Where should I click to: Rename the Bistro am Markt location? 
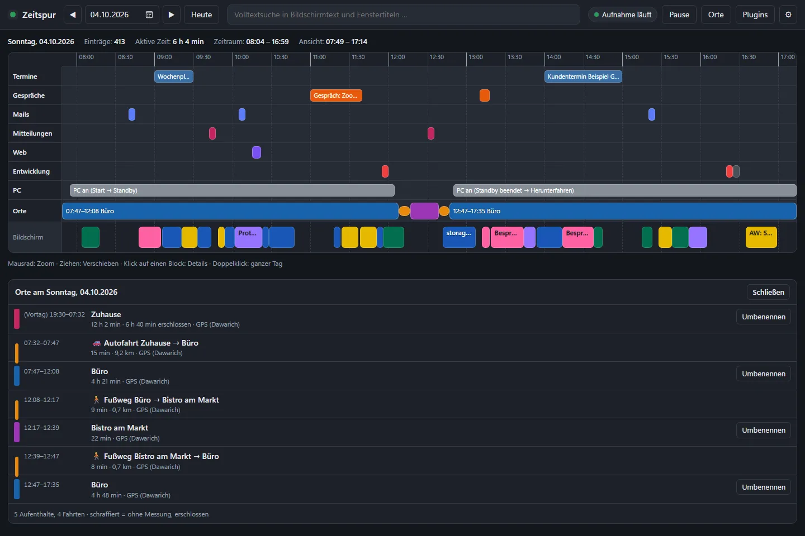point(763,430)
